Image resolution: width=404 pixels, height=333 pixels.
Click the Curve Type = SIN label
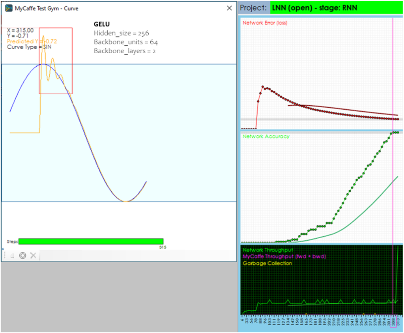[x=29, y=47]
